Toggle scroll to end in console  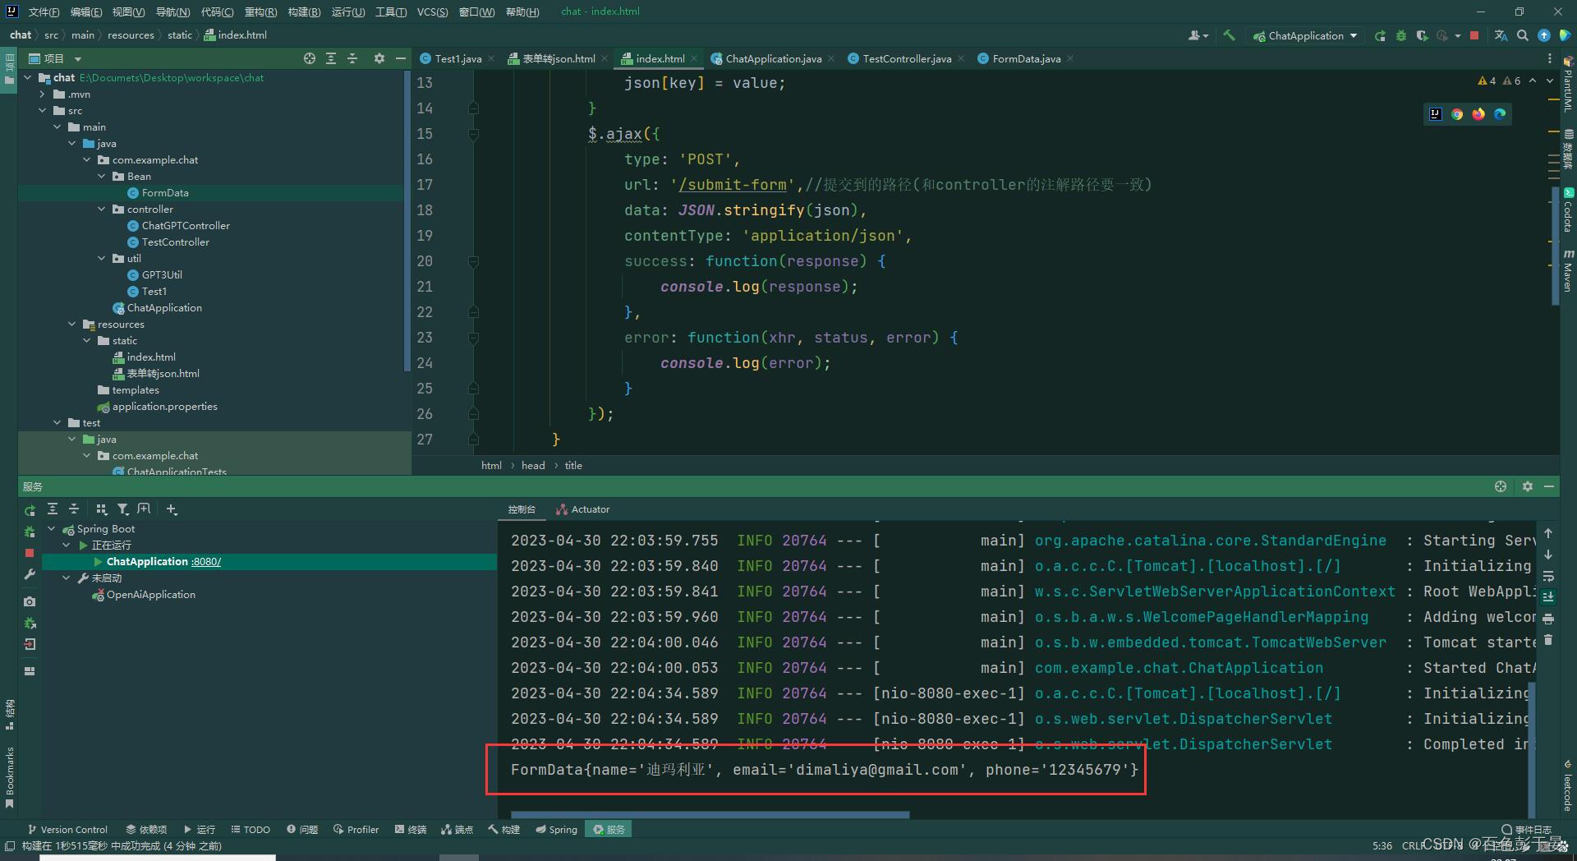coord(1548,597)
